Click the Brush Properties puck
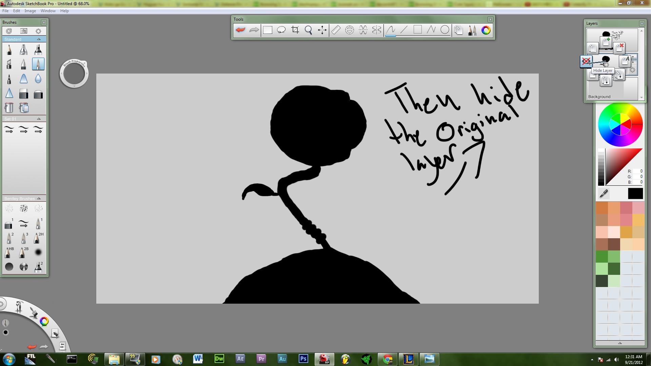 point(74,74)
